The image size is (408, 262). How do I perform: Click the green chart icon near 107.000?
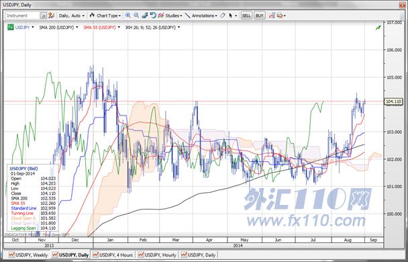[378, 28]
